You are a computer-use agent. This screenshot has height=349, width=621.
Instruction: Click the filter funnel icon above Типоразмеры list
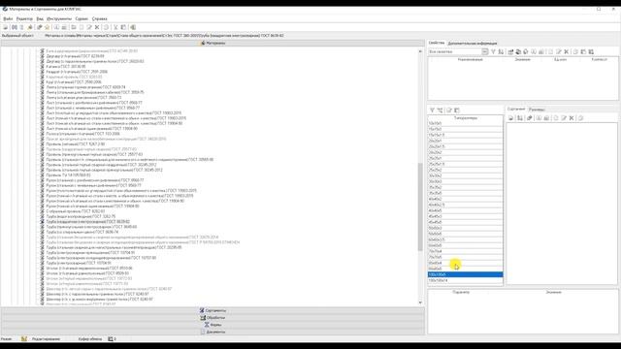[432, 110]
